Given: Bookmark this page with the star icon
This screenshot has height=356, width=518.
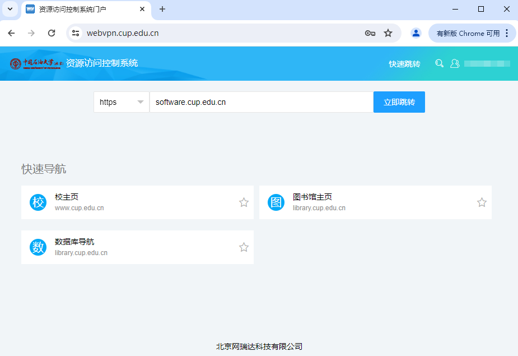Looking at the screenshot, I should click(x=388, y=33).
